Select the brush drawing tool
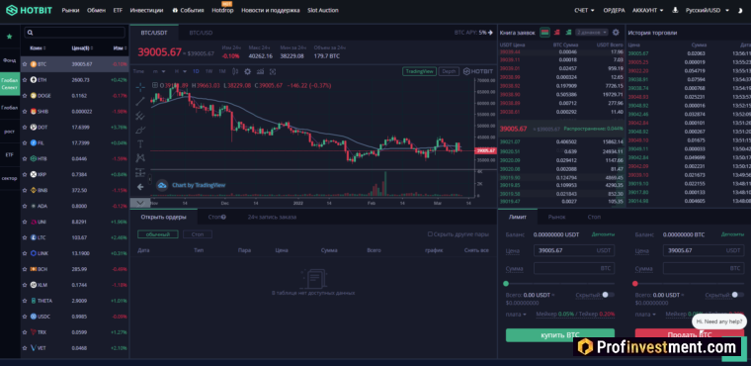Image resolution: width=751 pixels, height=366 pixels. click(x=140, y=130)
